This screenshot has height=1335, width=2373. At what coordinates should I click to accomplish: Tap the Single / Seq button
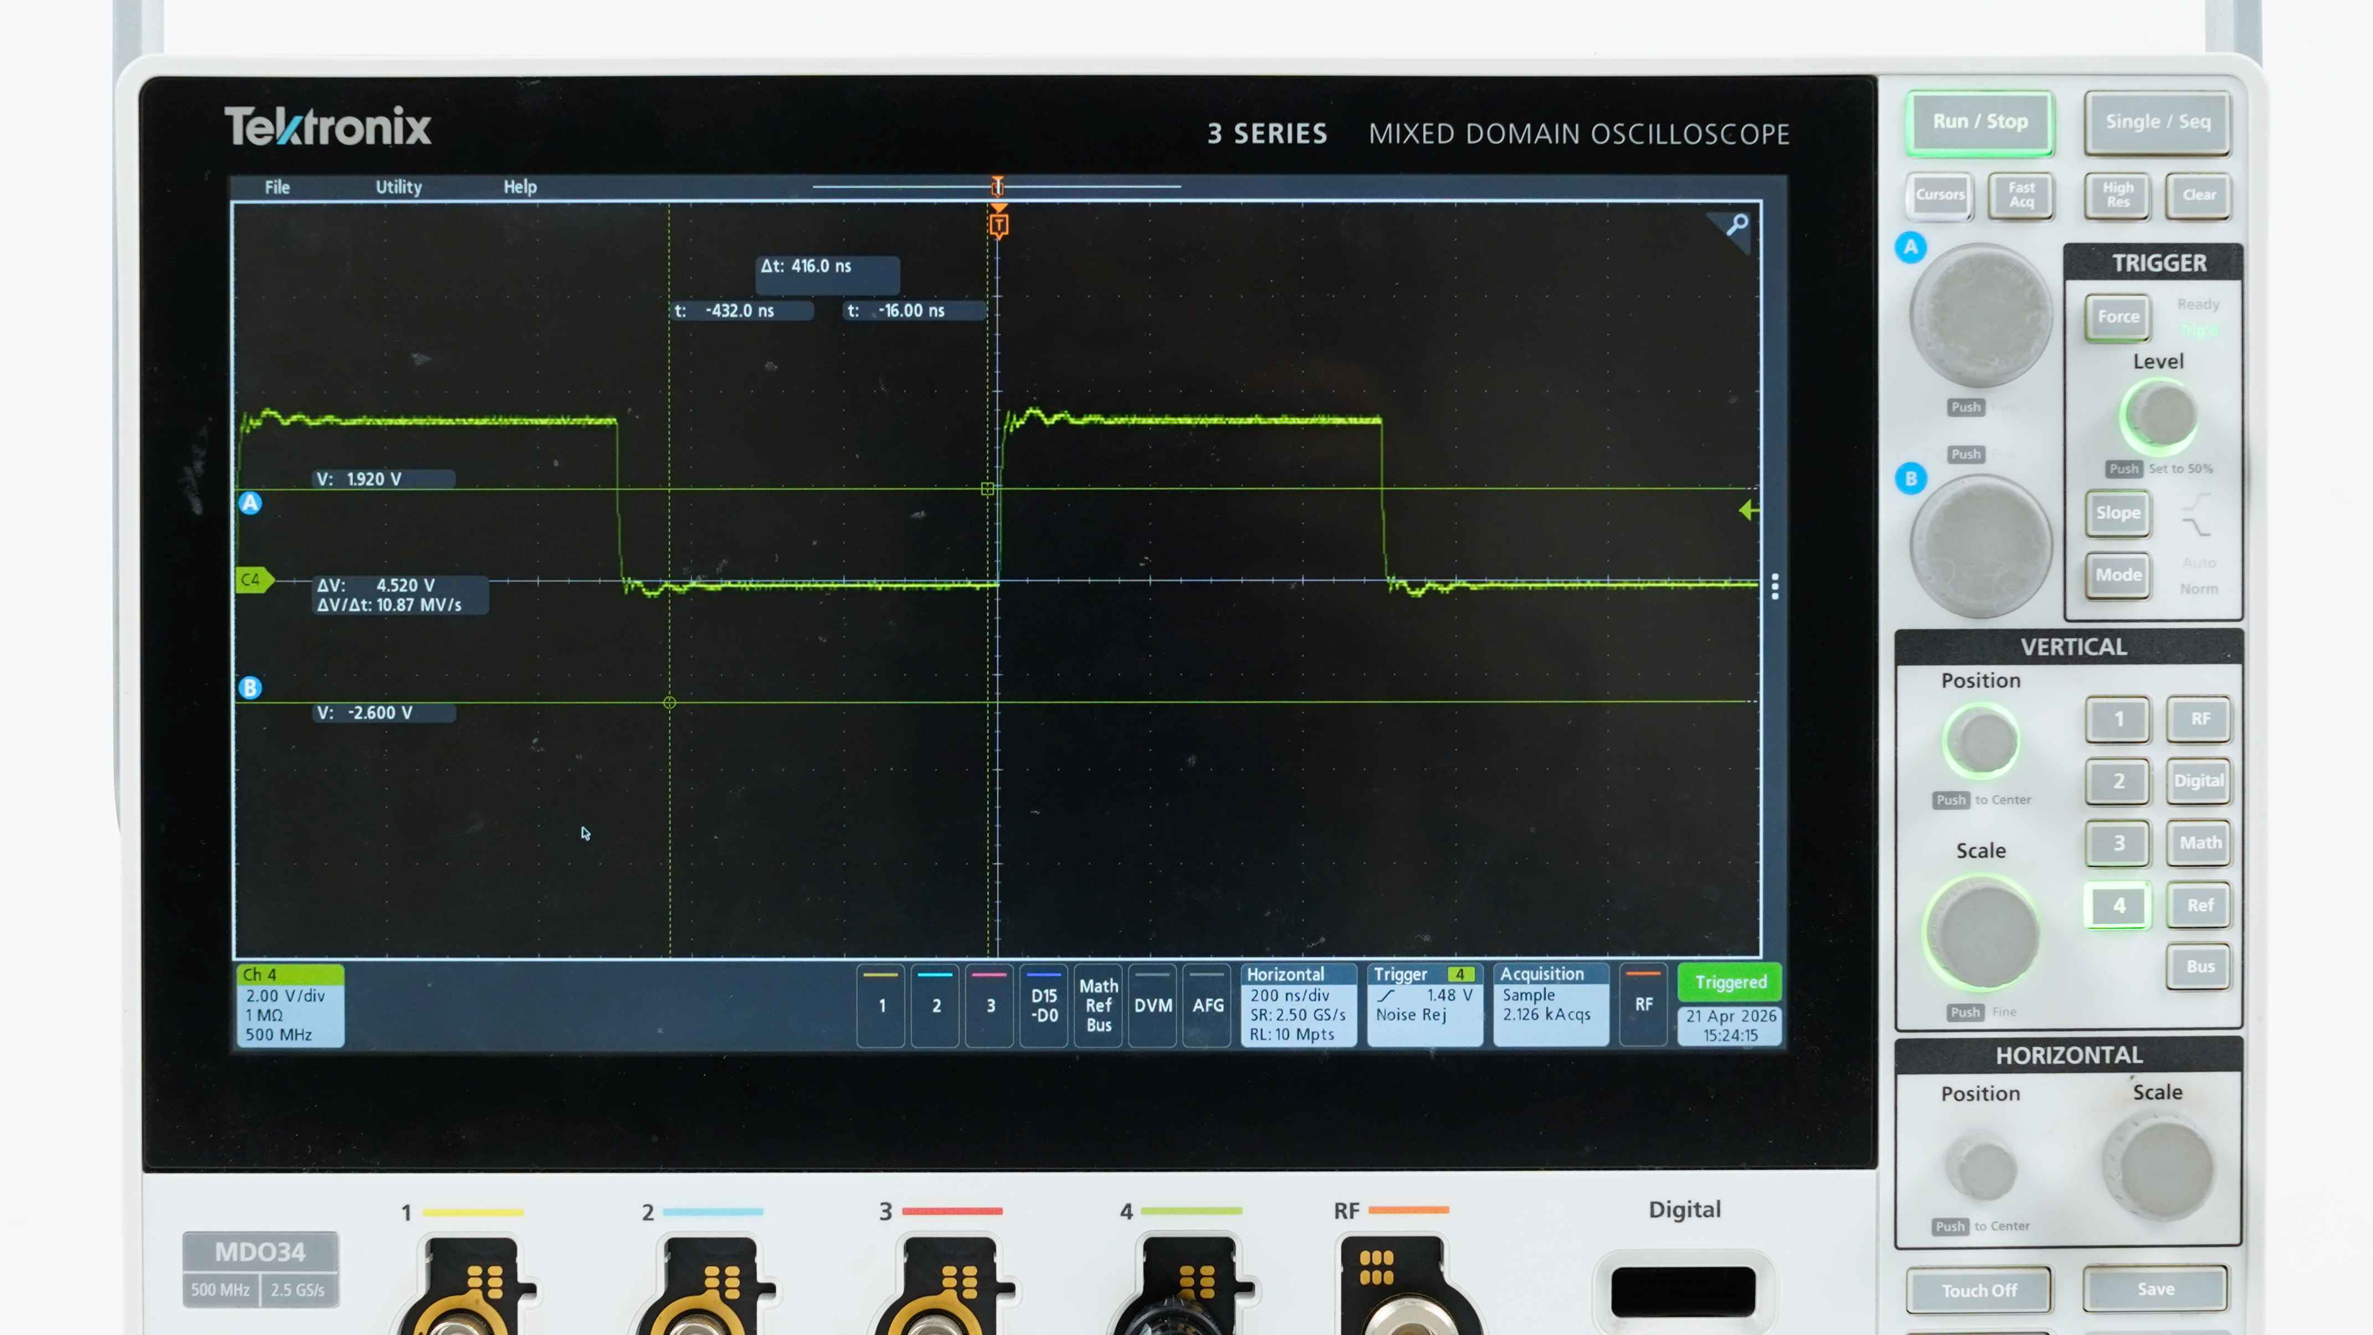pos(2158,122)
